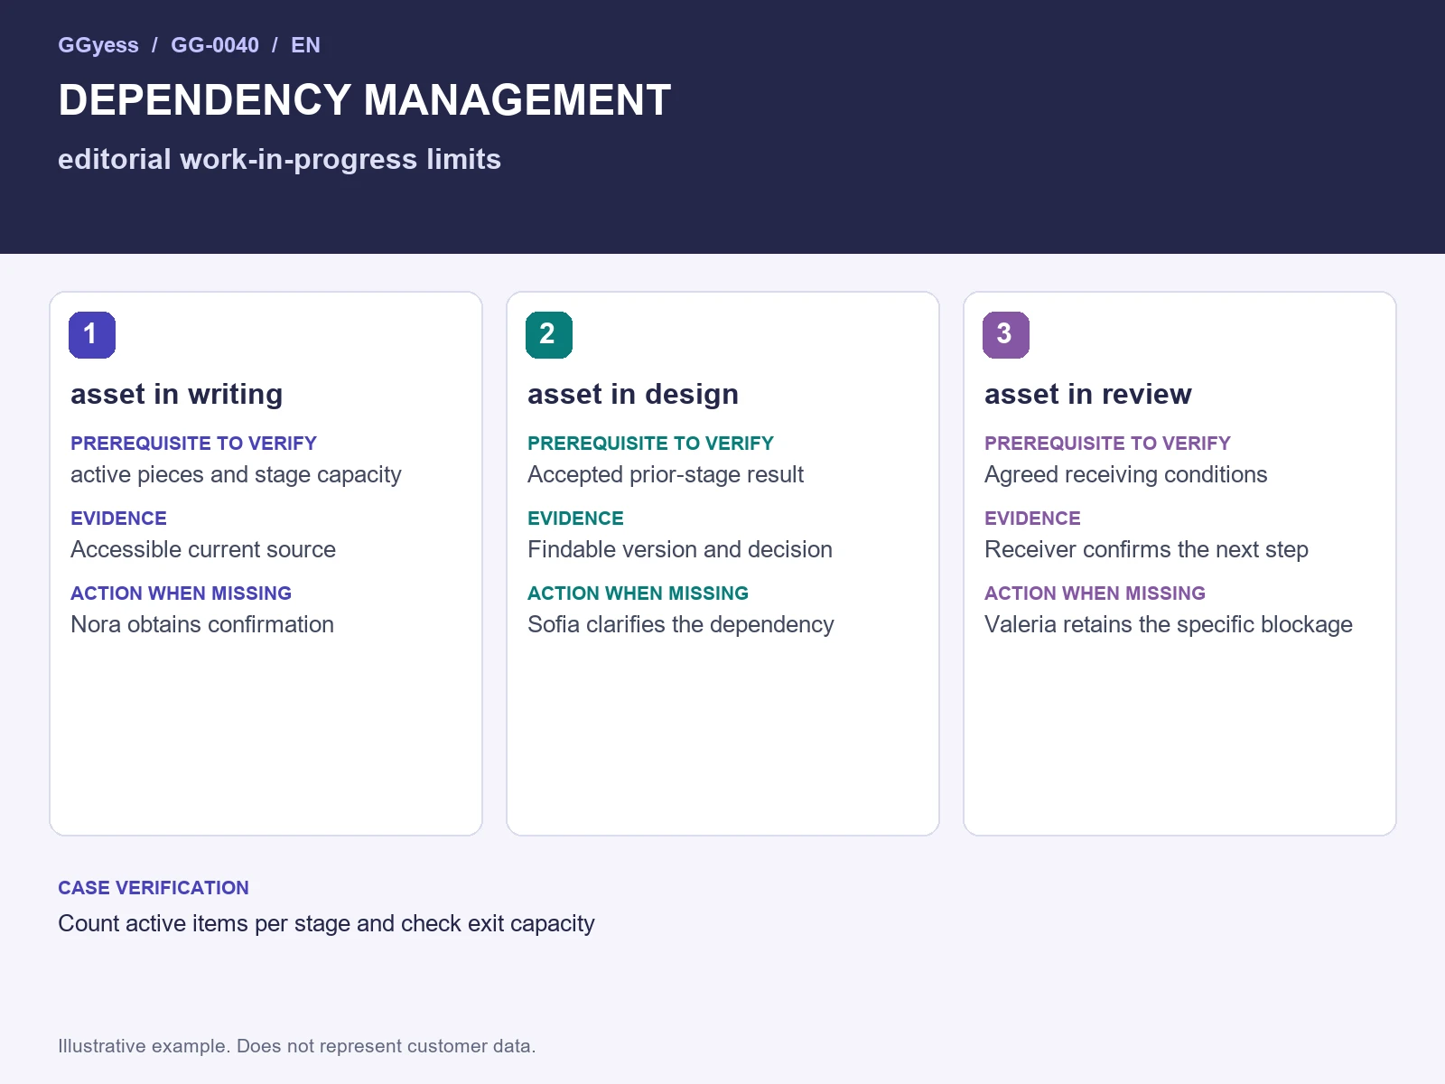Click the number 2 step badge

[x=549, y=335]
